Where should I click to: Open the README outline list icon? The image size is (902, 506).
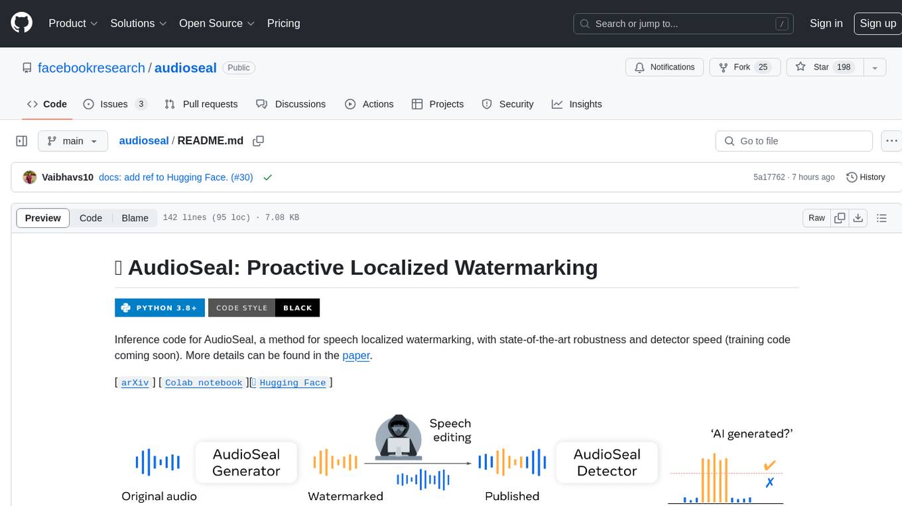[x=881, y=218]
